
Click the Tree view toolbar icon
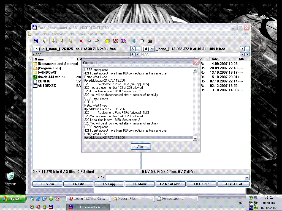click(x=70, y=41)
